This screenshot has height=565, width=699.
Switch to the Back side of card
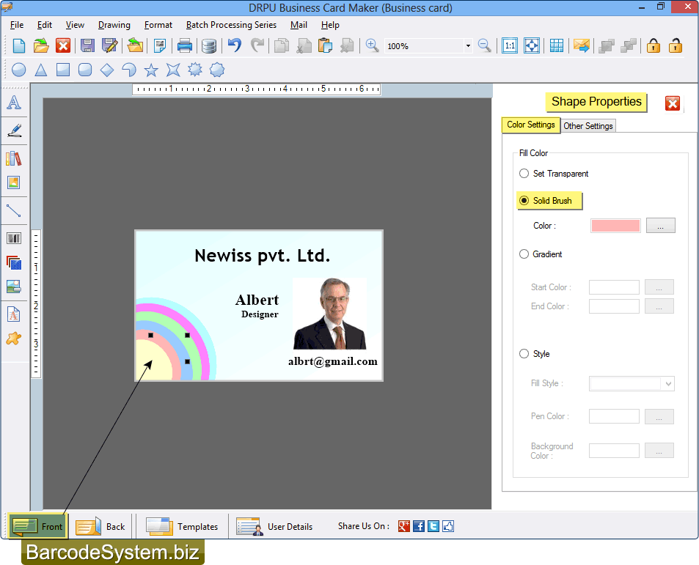(x=100, y=527)
